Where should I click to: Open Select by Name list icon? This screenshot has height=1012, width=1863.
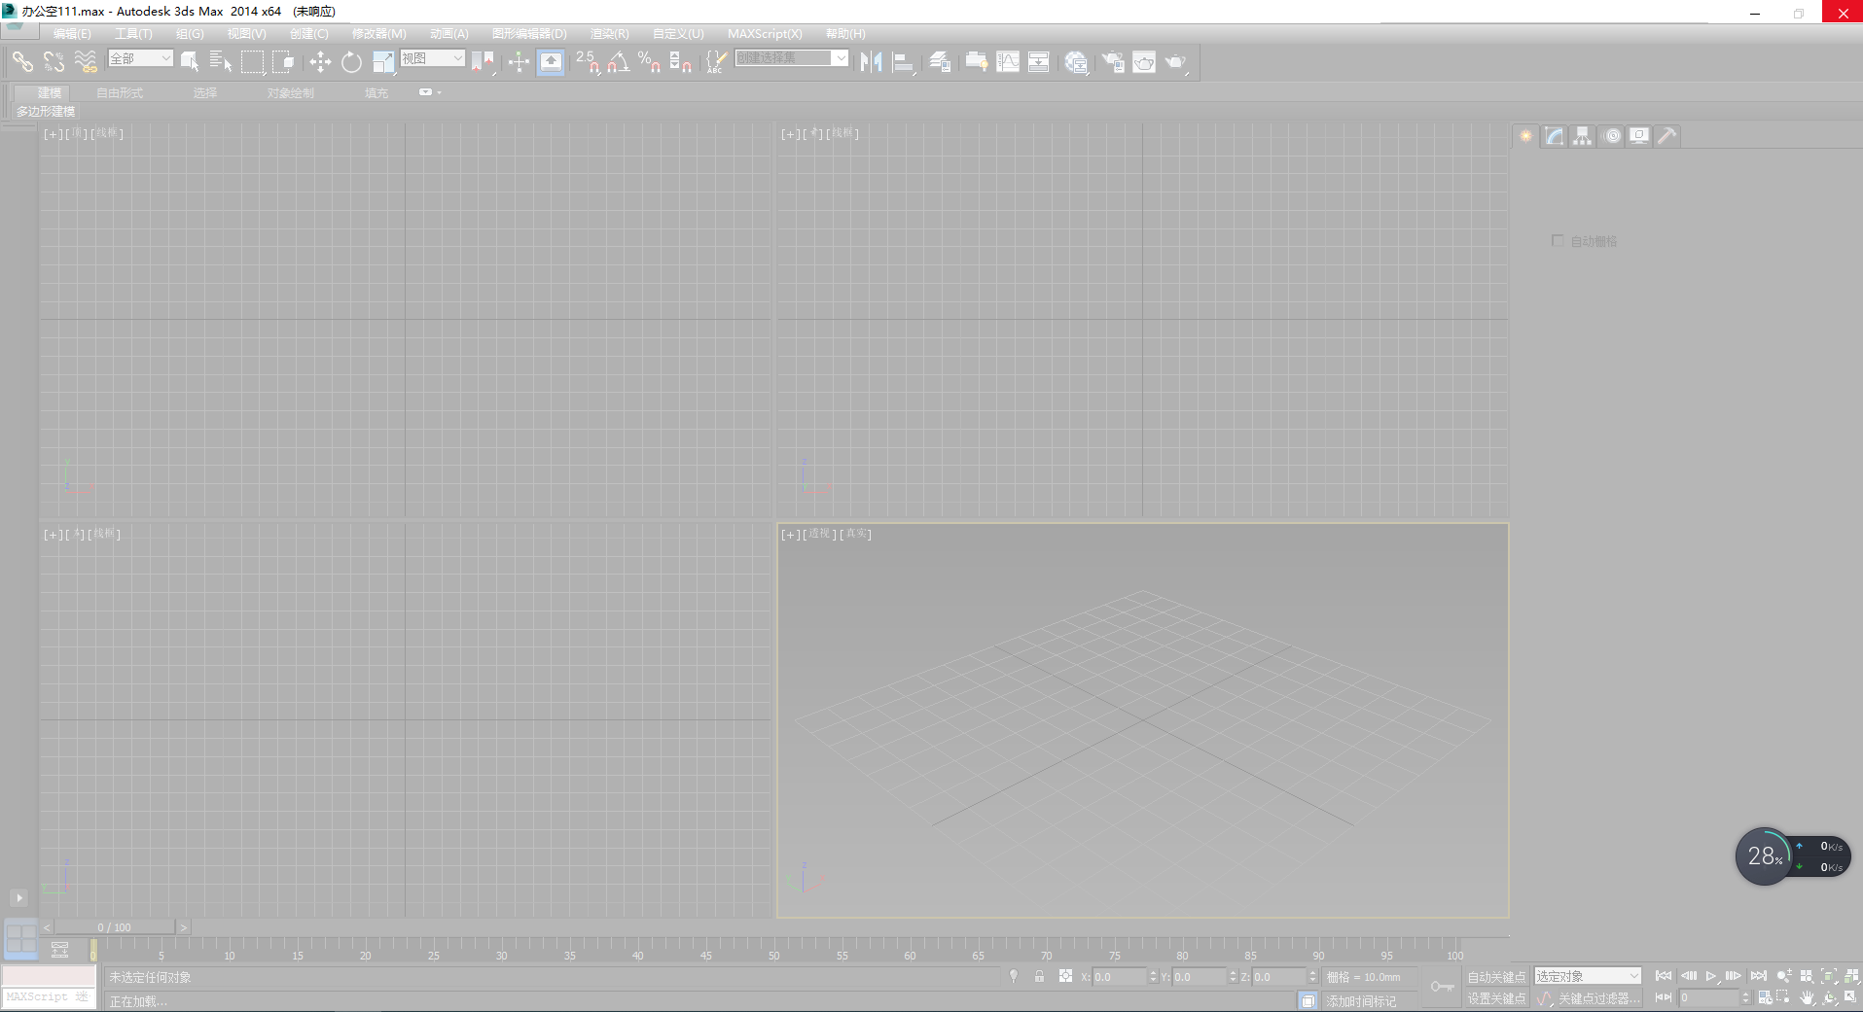(221, 62)
